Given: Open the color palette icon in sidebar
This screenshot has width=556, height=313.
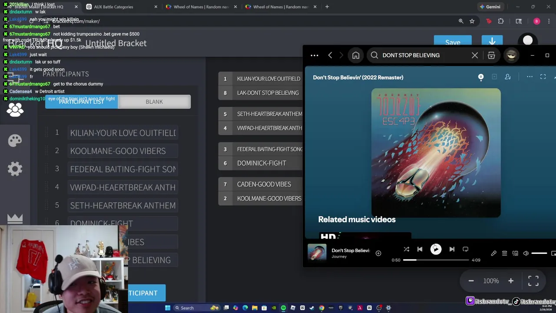Looking at the screenshot, I should coord(15,140).
